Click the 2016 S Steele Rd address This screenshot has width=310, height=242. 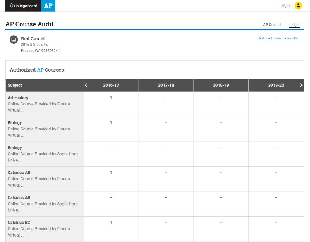coord(34,45)
